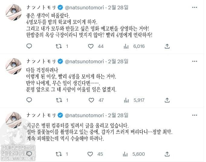Share the second tweet
Image resolution: width=206 pixels, height=162 pixels.
coord(167,100)
